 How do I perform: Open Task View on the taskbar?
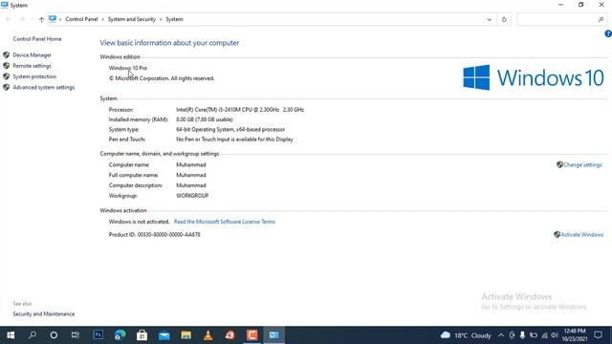[x=76, y=335]
